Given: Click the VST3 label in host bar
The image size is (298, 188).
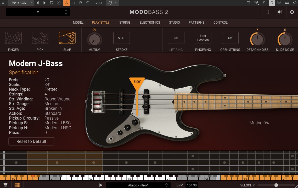Looking at the screenshot, I should (x=99, y=3).
